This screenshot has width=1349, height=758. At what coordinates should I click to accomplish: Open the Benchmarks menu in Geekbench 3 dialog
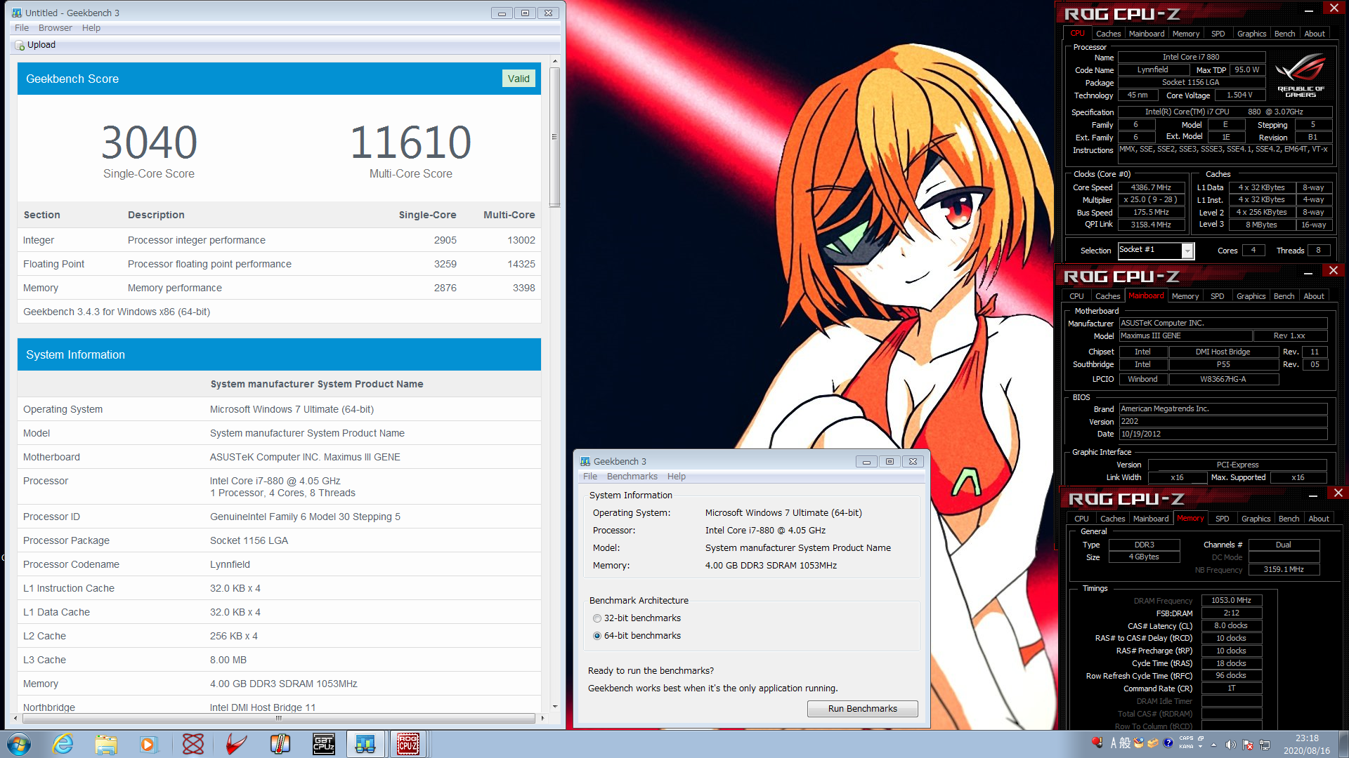632,477
